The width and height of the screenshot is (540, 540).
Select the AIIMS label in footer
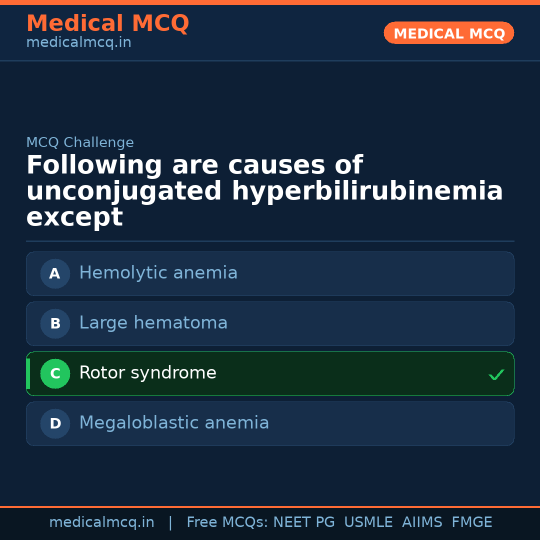tap(422, 522)
